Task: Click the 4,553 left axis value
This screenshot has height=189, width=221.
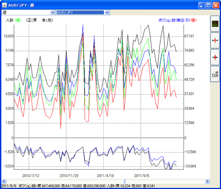Action: tap(10, 94)
